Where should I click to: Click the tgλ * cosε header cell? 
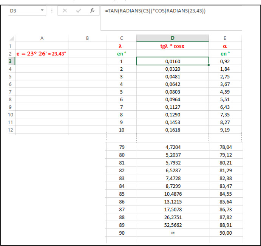(x=173, y=46)
